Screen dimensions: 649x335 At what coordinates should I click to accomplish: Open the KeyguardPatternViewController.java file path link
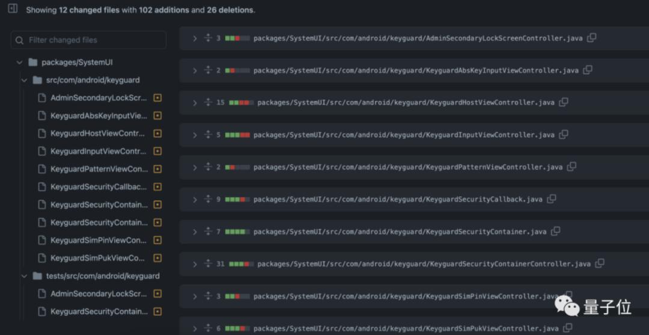coord(407,167)
